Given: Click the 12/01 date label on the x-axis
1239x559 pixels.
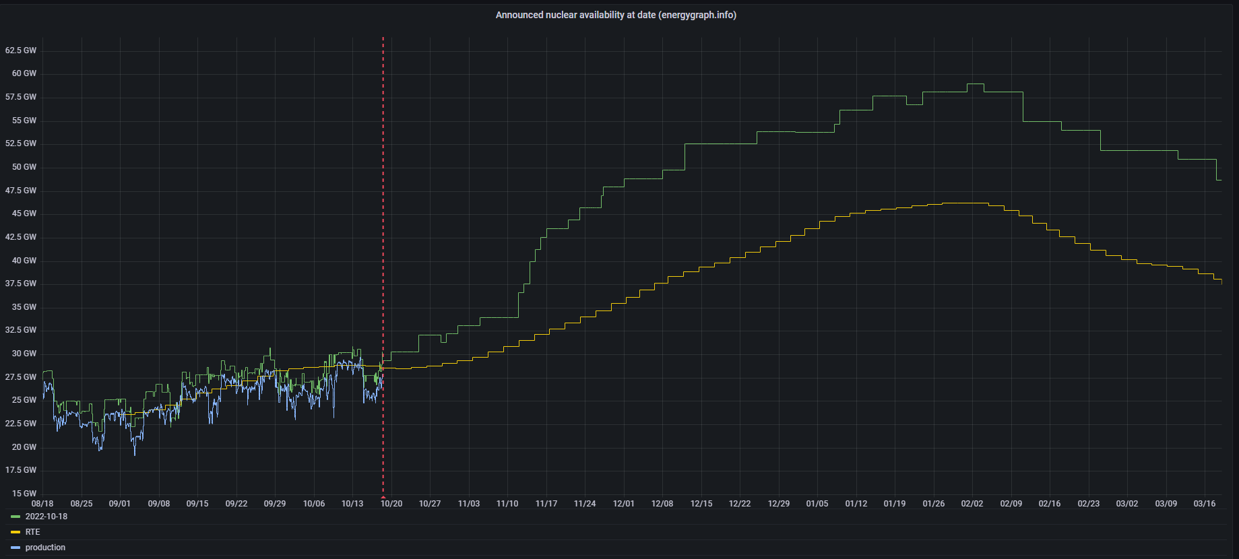Looking at the screenshot, I should point(624,504).
